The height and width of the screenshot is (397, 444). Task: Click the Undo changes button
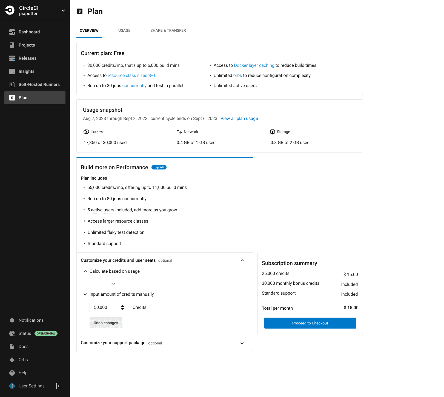point(106,323)
